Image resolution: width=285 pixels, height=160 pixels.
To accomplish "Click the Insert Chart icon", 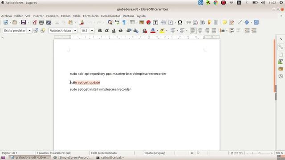I will point(148,22).
